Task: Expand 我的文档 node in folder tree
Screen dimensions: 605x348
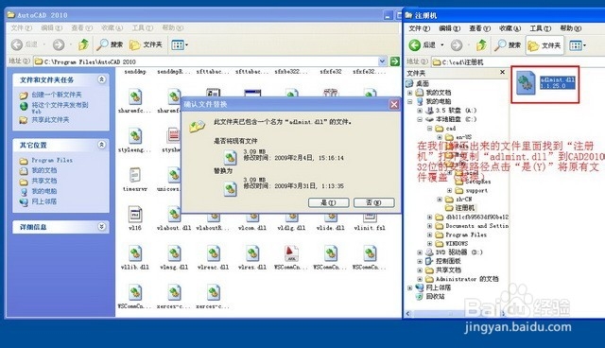Action: click(409, 93)
